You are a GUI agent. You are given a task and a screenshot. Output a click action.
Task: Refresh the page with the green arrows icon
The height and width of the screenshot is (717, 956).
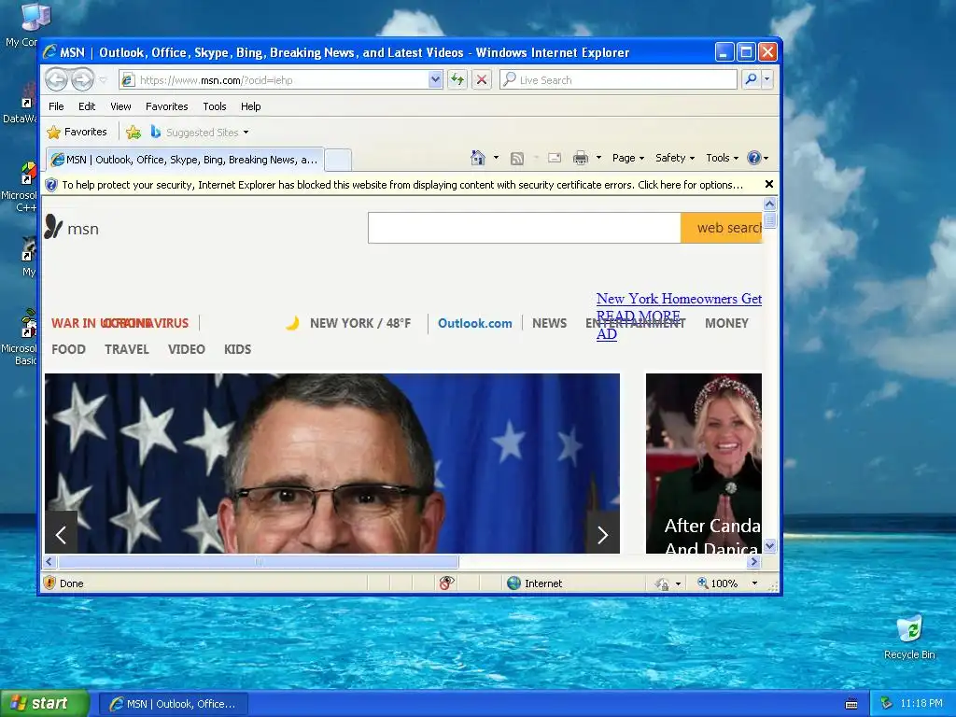tap(457, 80)
